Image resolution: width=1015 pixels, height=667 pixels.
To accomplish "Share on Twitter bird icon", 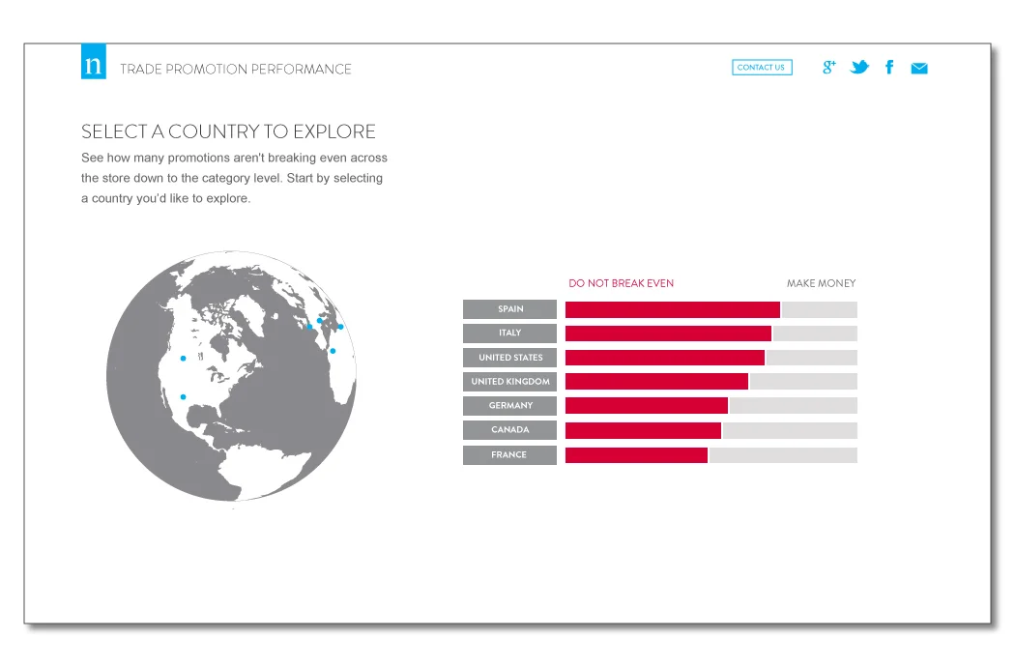I will 859,67.
